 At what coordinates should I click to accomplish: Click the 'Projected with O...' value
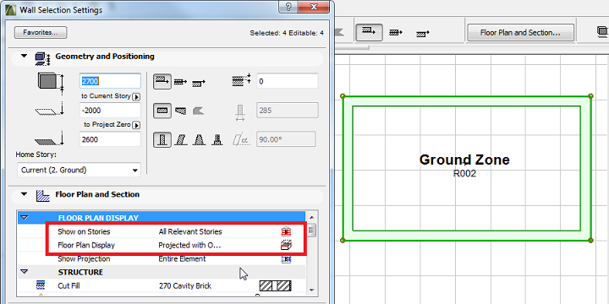coord(189,245)
